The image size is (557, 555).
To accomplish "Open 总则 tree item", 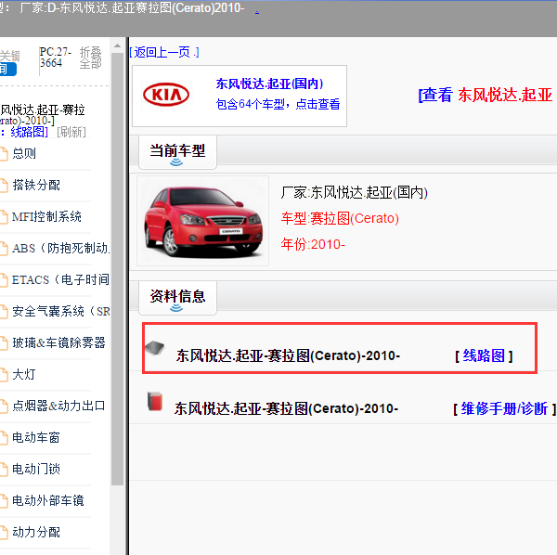I will point(24,153).
